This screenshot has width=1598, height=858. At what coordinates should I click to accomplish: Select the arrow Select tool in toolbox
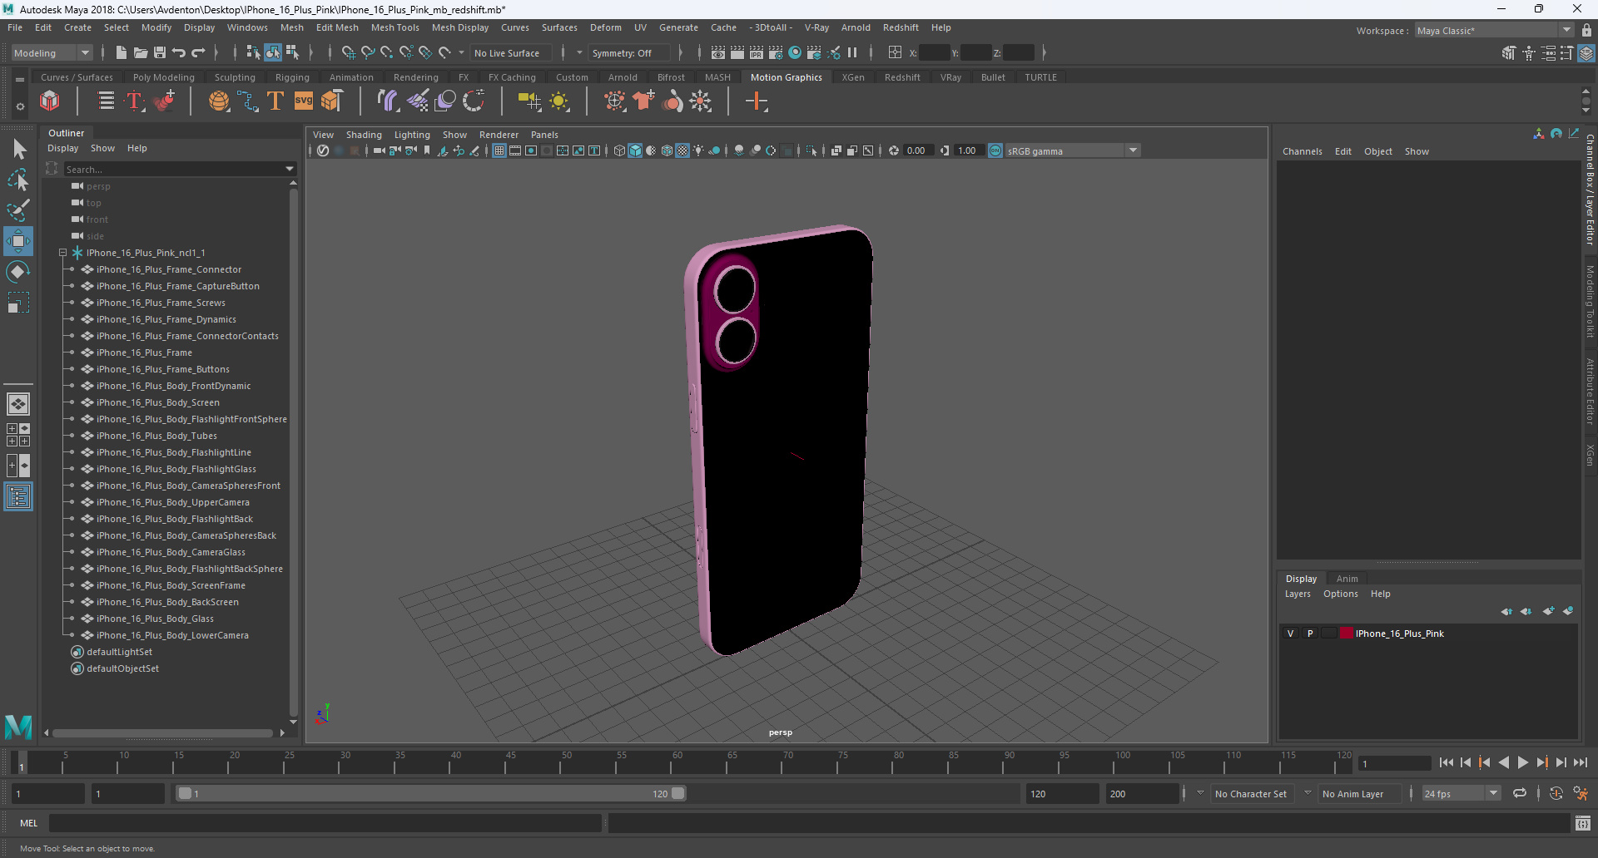point(18,150)
